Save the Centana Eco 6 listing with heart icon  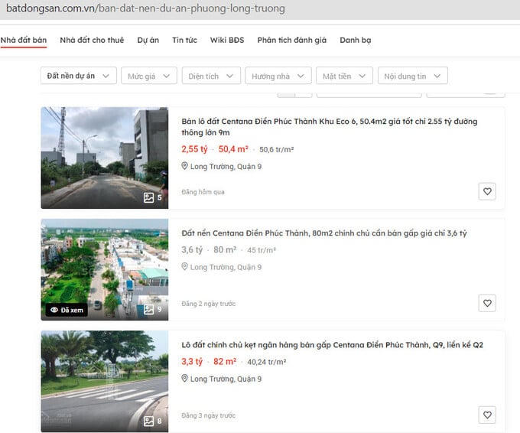(x=487, y=191)
